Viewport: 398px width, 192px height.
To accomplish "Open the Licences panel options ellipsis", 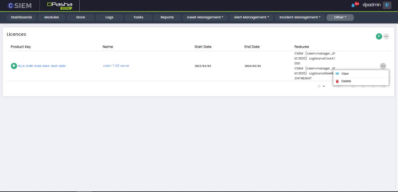I will coord(386,36).
